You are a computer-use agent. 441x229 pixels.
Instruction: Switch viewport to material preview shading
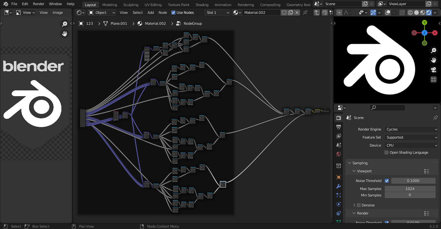(423, 13)
